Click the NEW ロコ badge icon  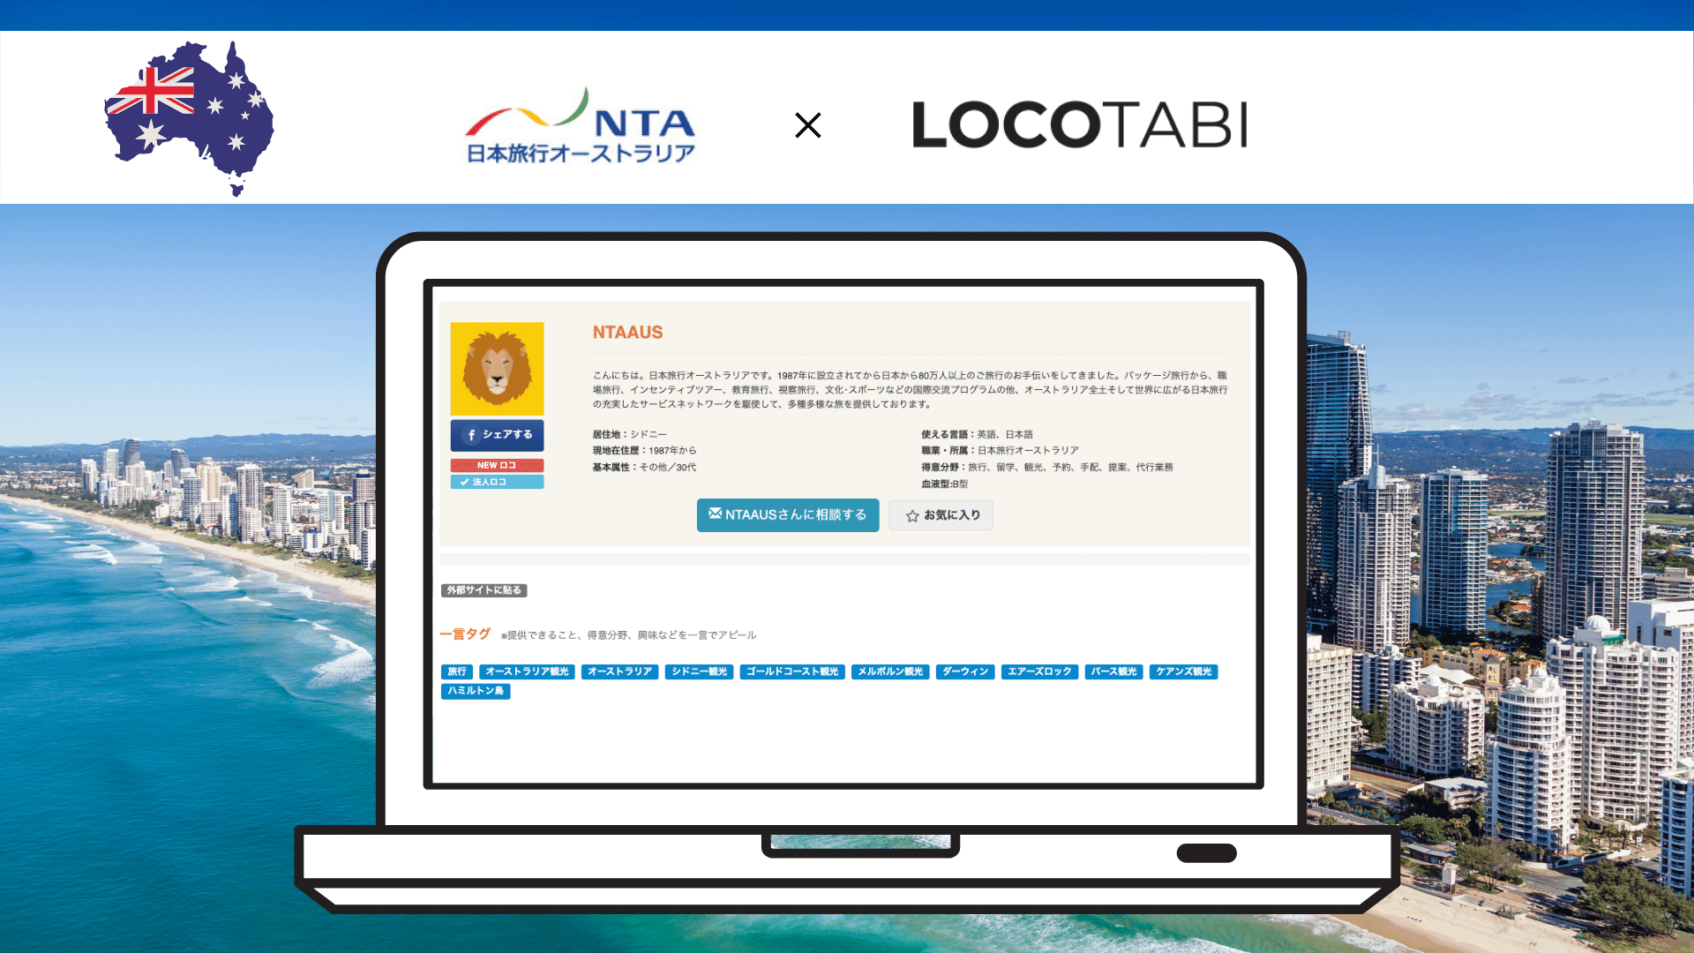coord(497,464)
